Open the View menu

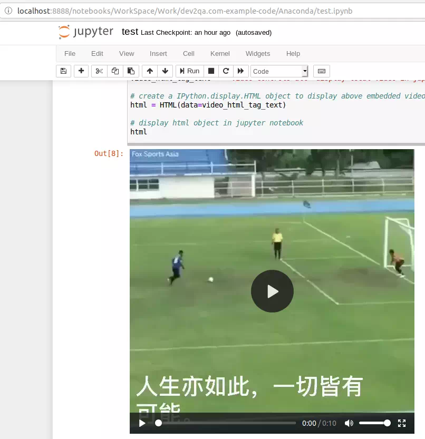tap(127, 53)
